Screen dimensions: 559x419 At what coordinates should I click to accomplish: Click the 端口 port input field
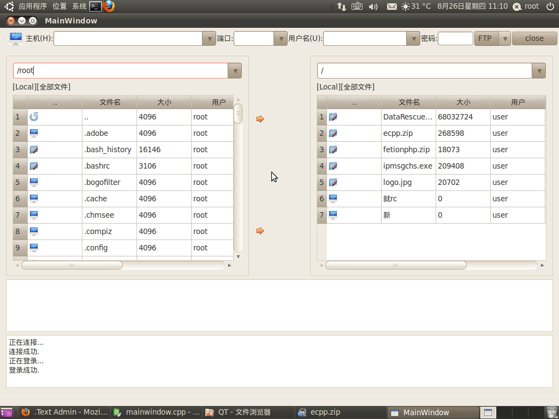click(254, 39)
